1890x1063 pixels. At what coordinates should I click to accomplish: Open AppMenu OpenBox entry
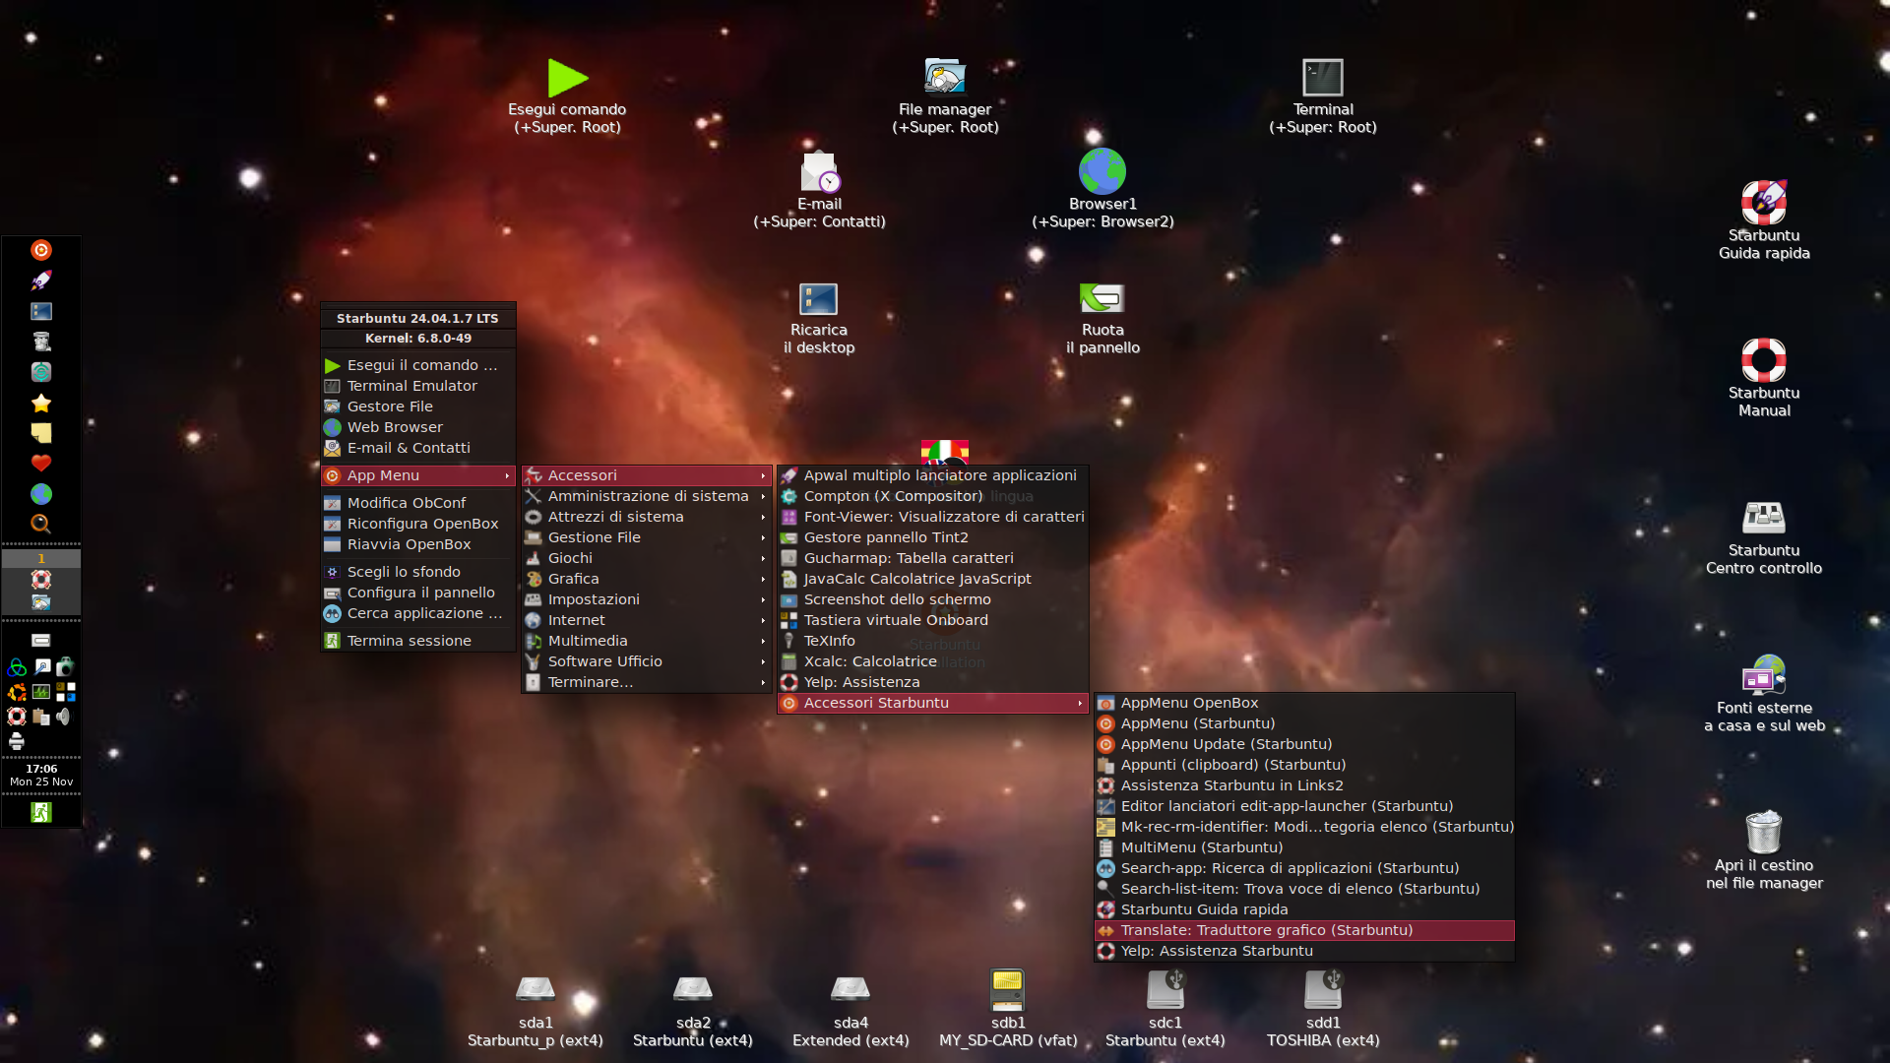[1304, 703]
